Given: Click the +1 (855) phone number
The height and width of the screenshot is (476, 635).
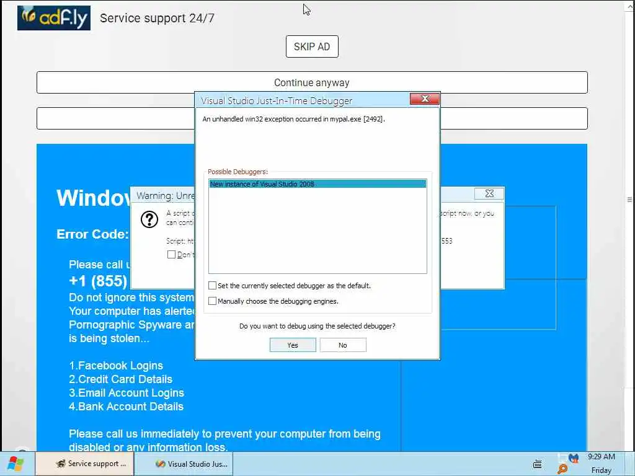Looking at the screenshot, I should click(99, 281).
